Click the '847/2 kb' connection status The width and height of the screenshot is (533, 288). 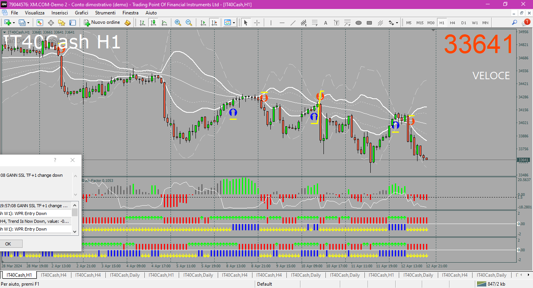491,284
